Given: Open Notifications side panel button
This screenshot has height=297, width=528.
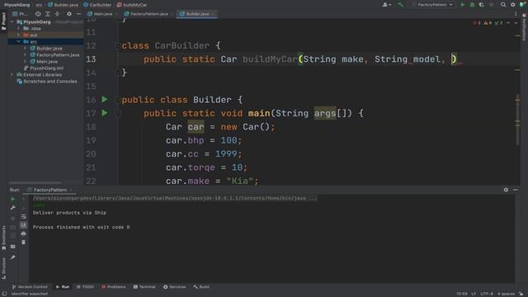Looking at the screenshot, I should [525, 27].
